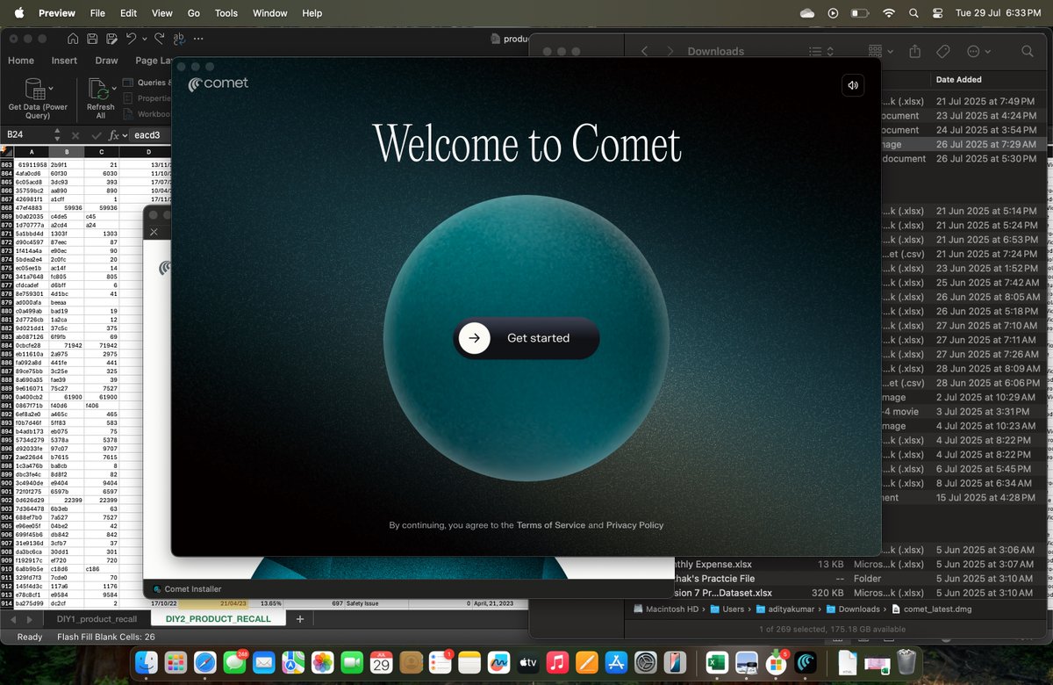Click comet_latest.dmg in Finder path bar
Screen dimensions: 1053x685
point(931,609)
